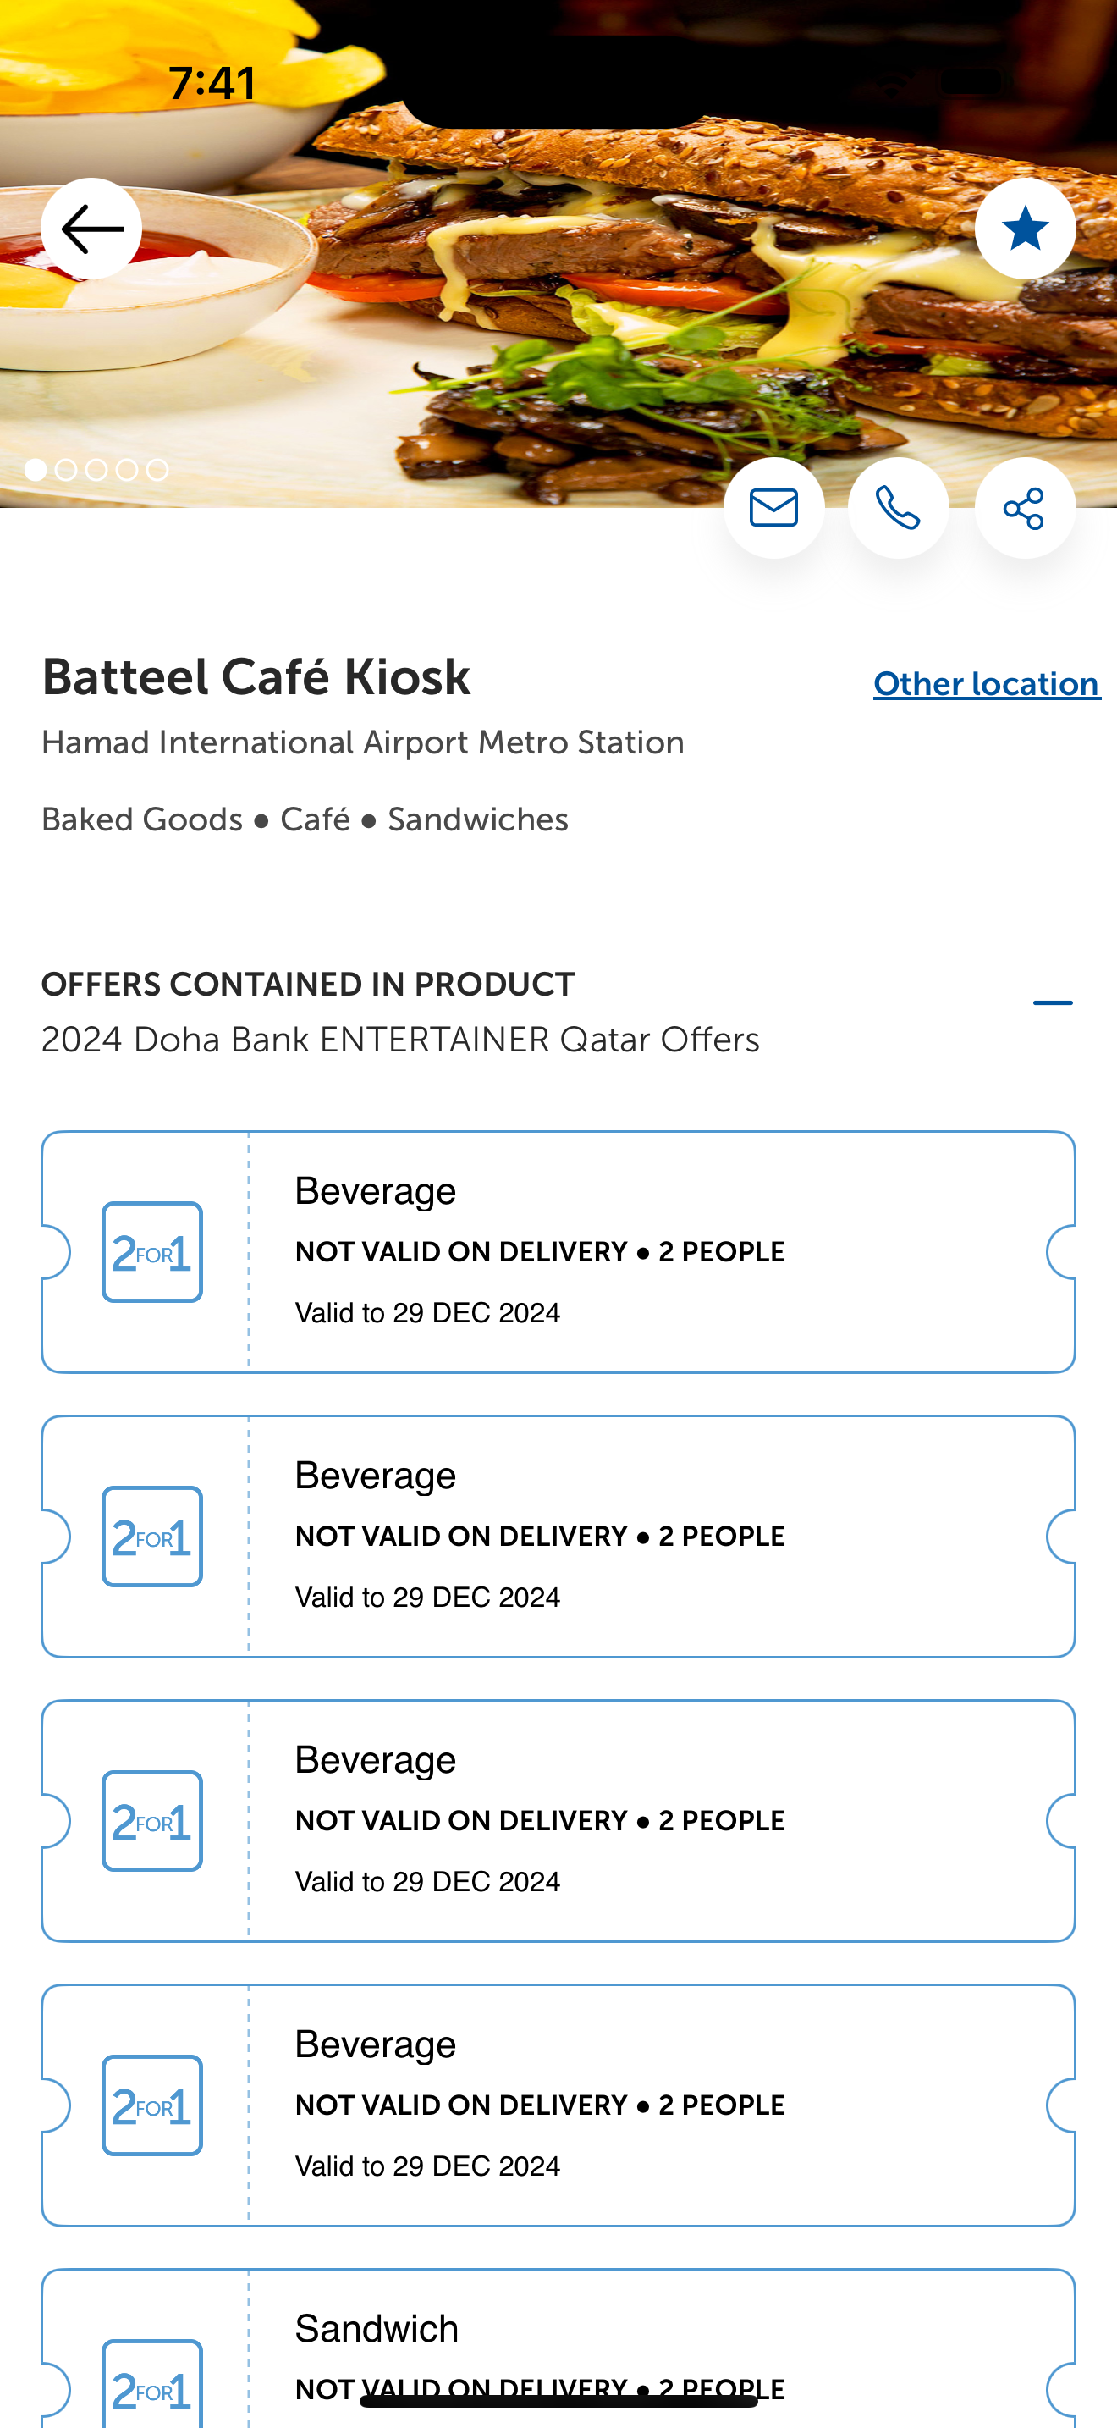Select the third Beverage offer card
The image size is (1117, 2428).
tap(558, 1821)
